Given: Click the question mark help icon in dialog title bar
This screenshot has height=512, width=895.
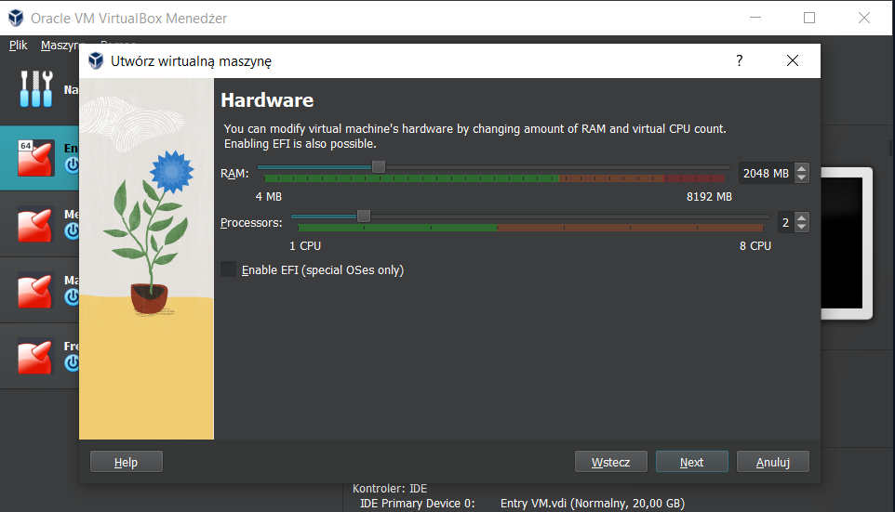Looking at the screenshot, I should pyautogui.click(x=740, y=61).
